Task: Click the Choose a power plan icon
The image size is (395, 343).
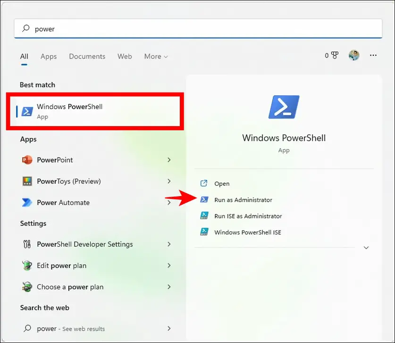Action: (x=27, y=287)
